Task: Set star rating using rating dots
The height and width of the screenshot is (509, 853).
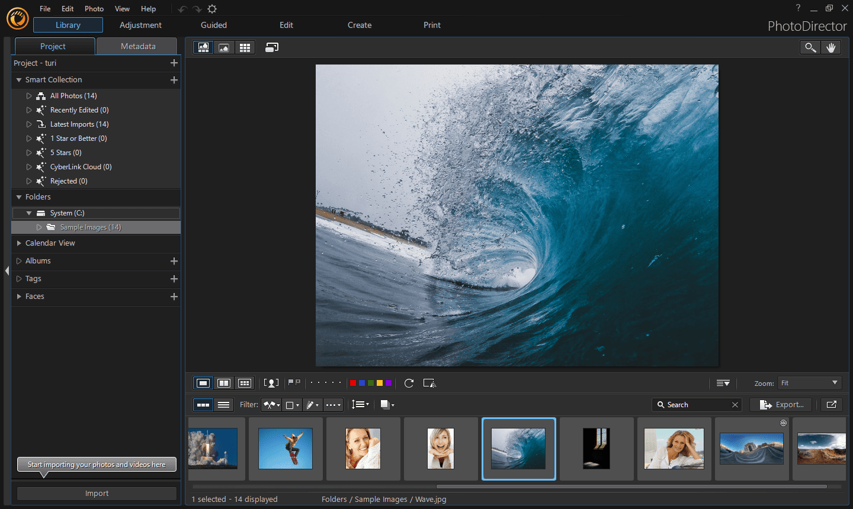Action: click(x=326, y=383)
